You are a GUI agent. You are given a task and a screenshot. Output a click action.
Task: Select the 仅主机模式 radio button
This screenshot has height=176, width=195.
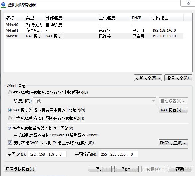10,118
